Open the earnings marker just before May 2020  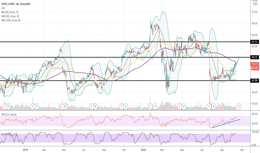pos(180,107)
